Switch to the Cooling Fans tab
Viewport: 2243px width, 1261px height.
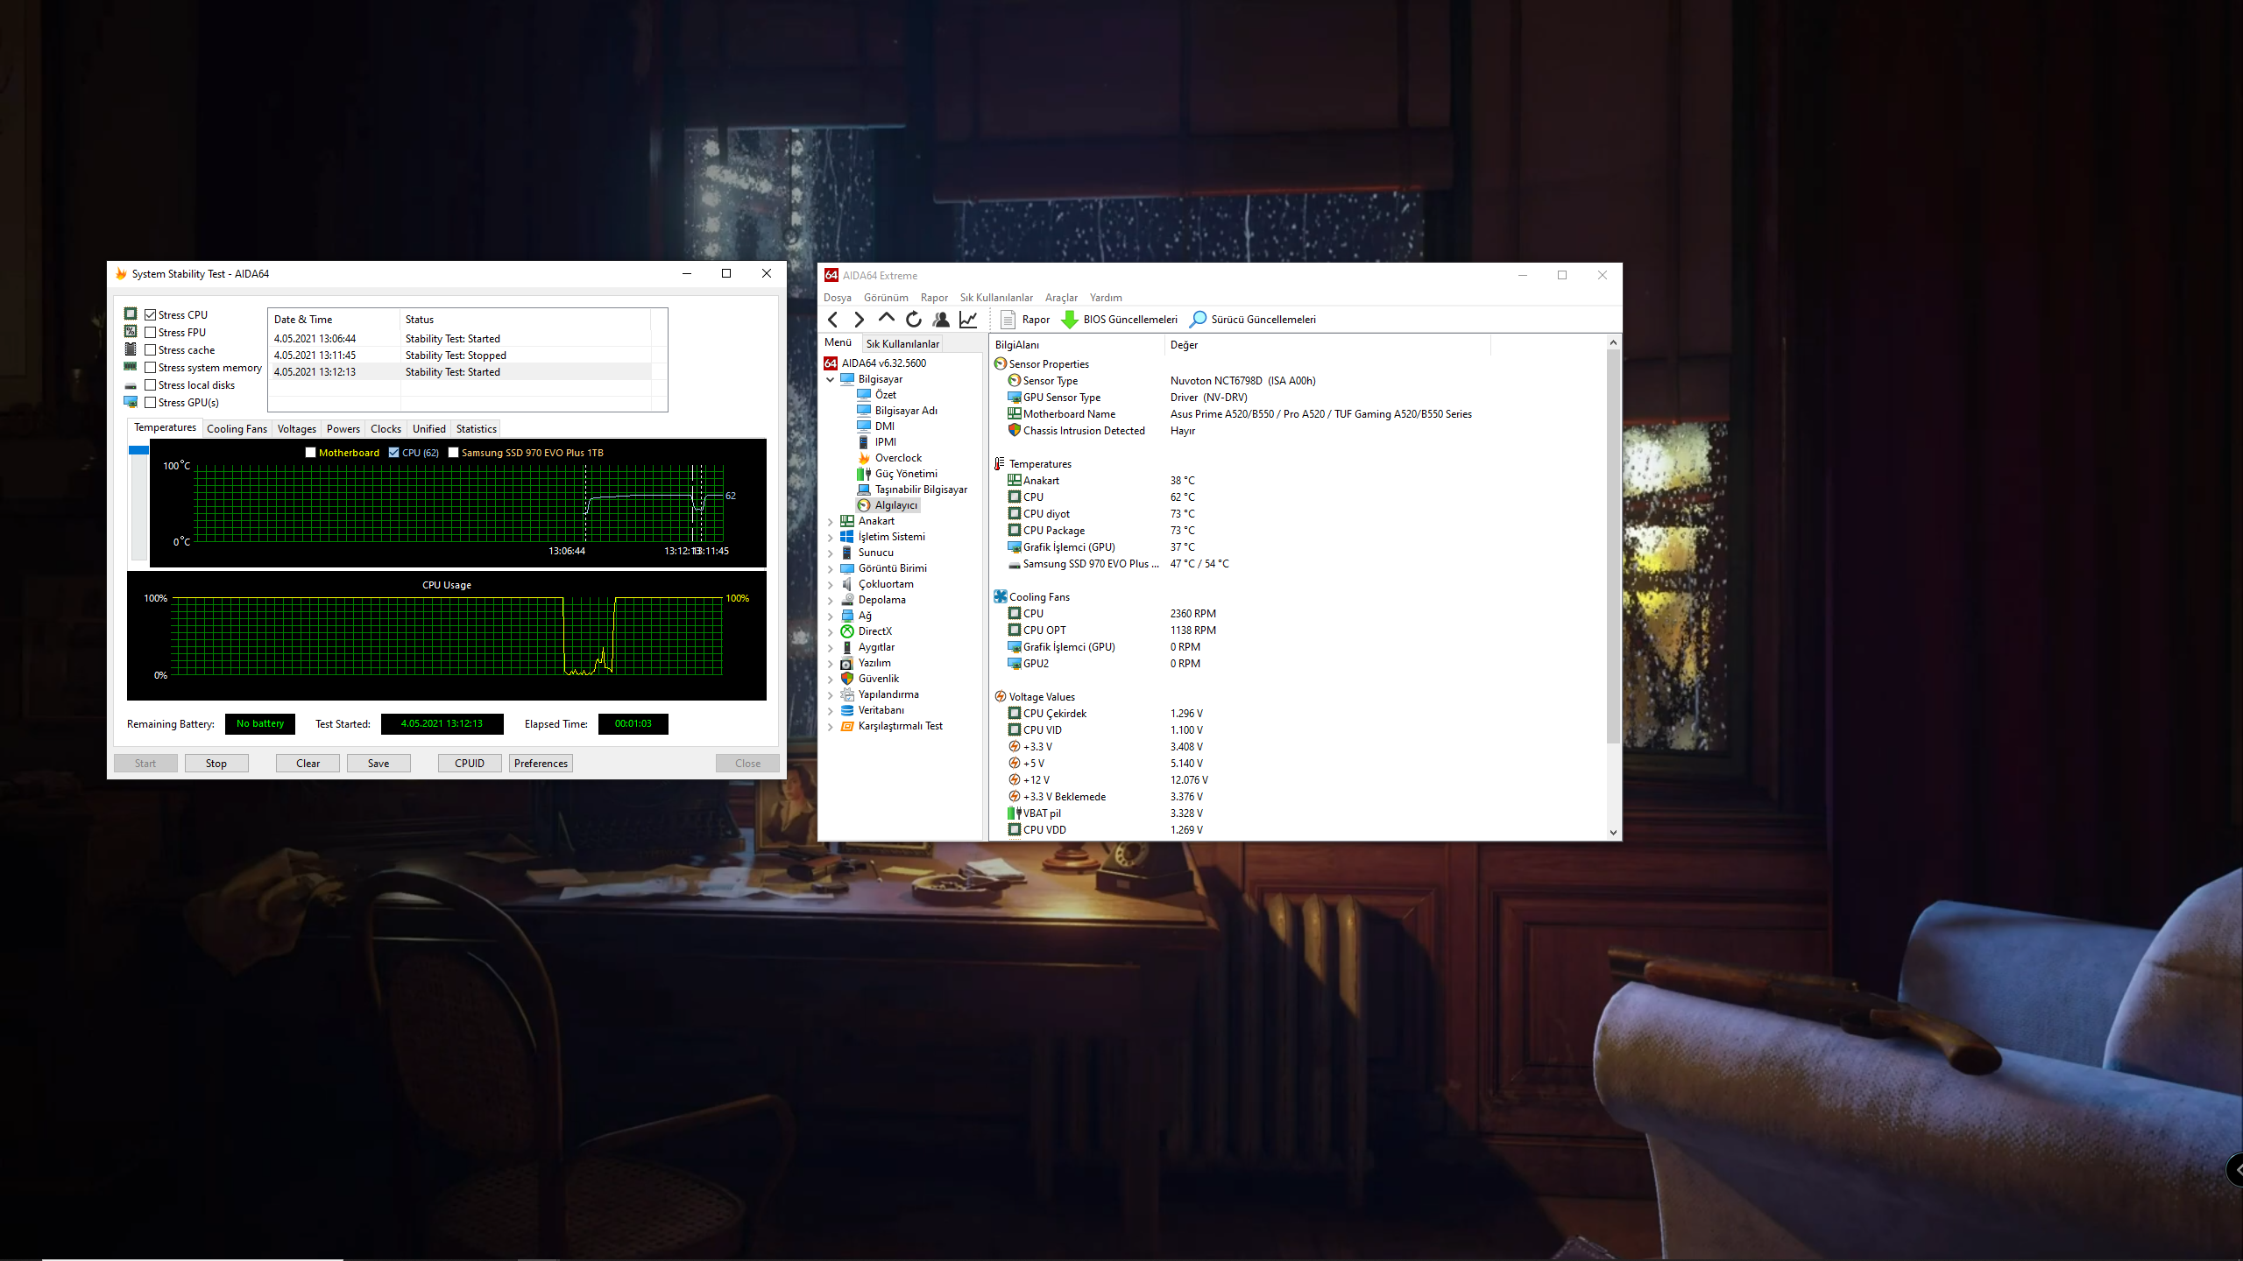[237, 429]
